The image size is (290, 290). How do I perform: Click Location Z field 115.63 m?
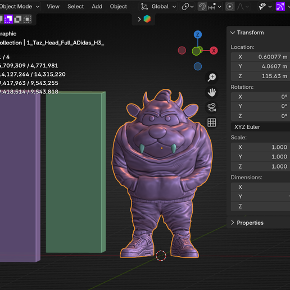click(260, 76)
